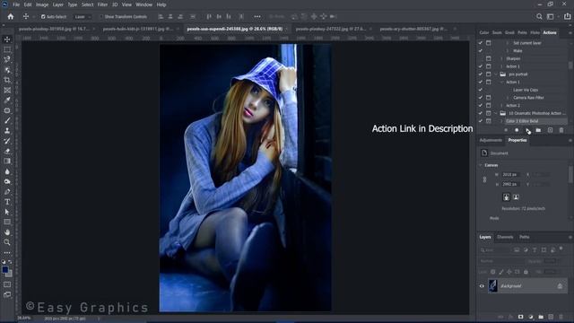Select the Brush tool

(x=7, y=120)
